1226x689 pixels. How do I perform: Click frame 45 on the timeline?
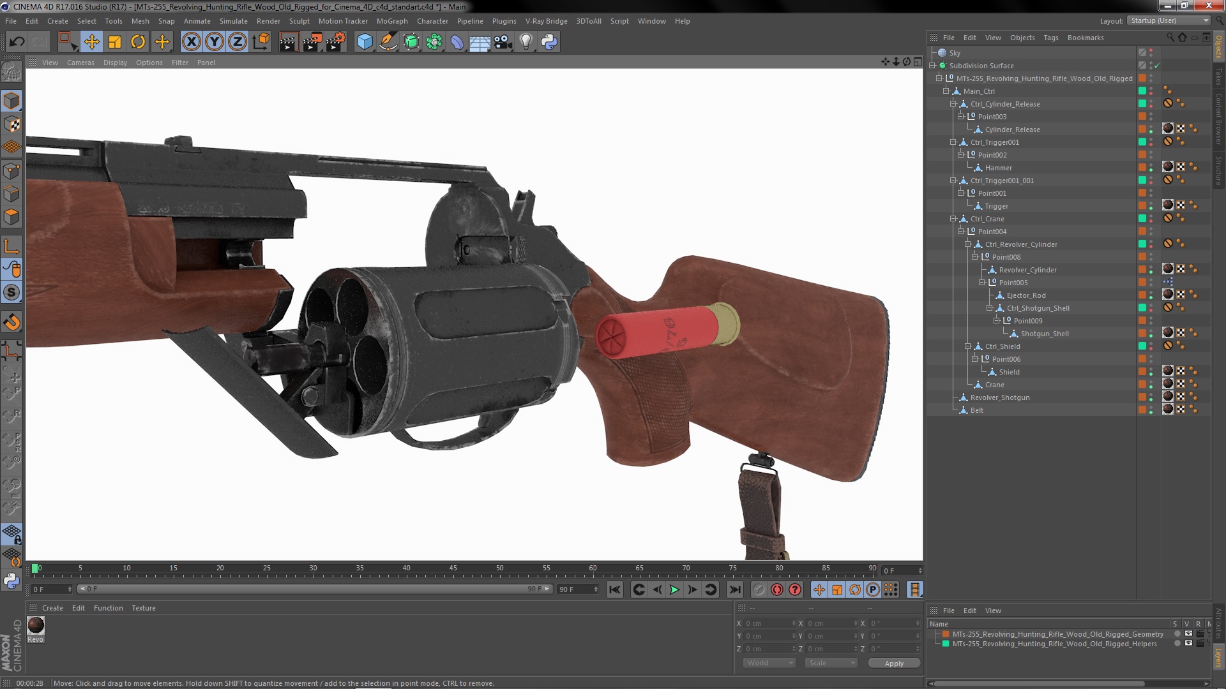point(453,568)
